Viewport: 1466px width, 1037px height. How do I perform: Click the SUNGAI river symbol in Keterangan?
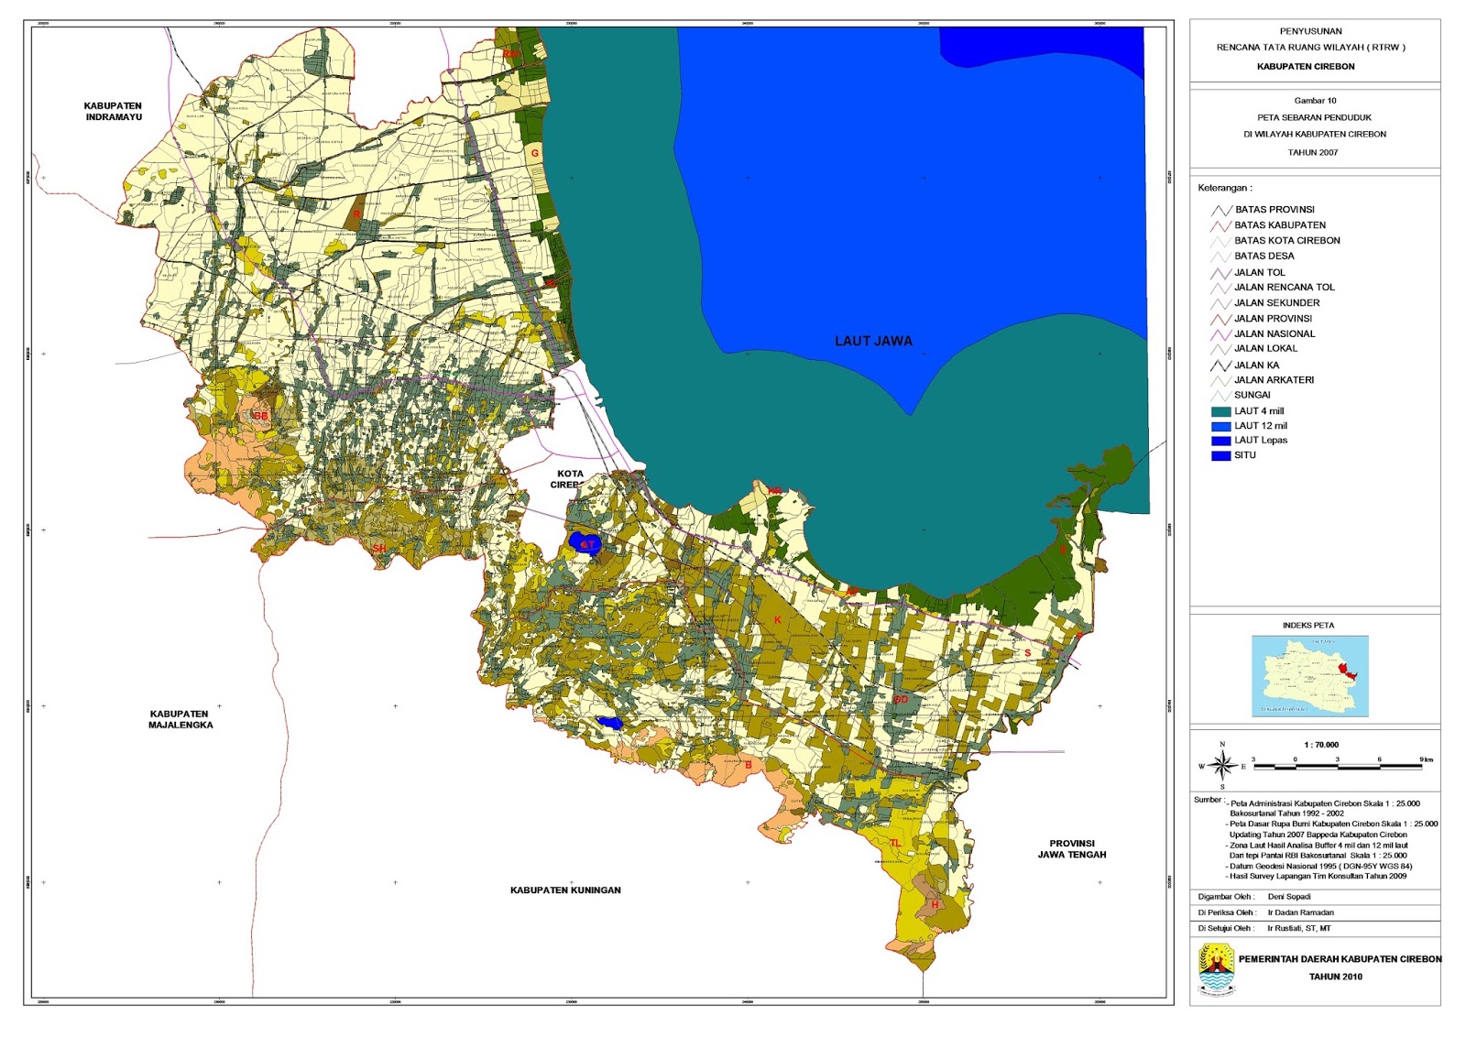pyautogui.click(x=1220, y=395)
